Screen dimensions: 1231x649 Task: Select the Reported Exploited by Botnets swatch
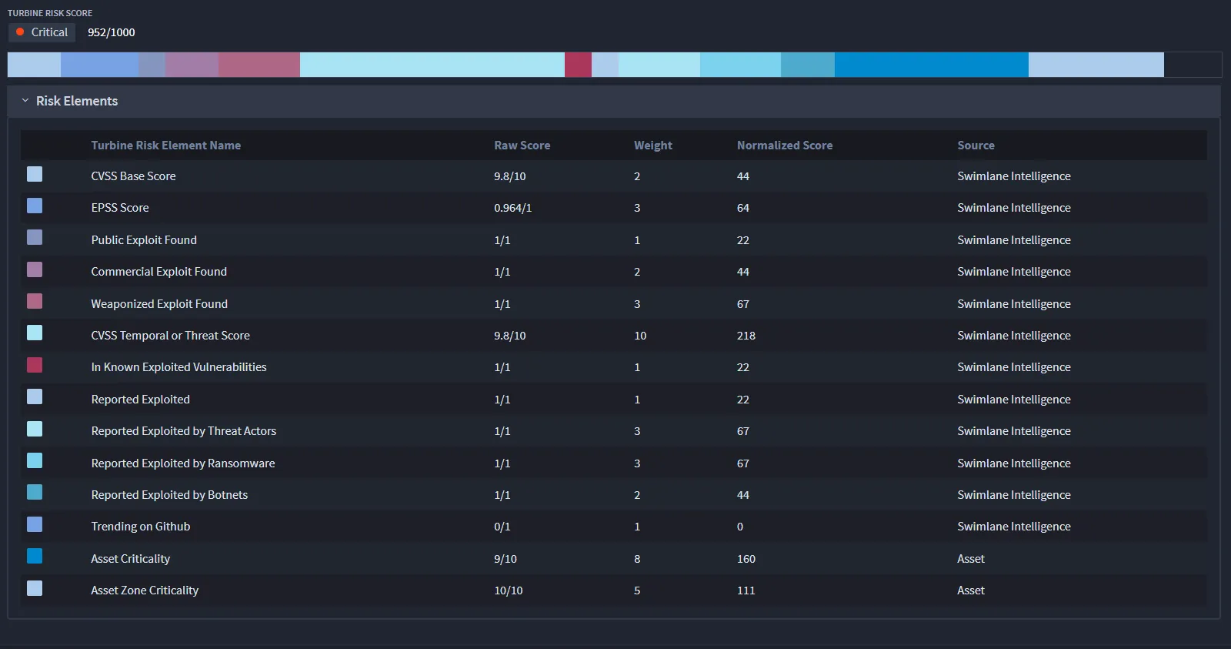click(x=35, y=492)
